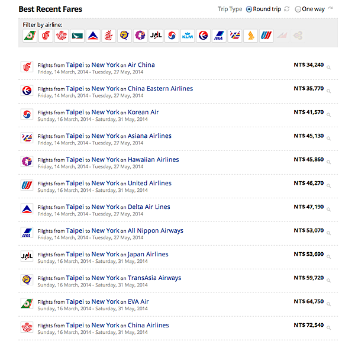Click magnifier icon beside NT$ 47,190 fare
This screenshot has width=355, height=341.
329,210
